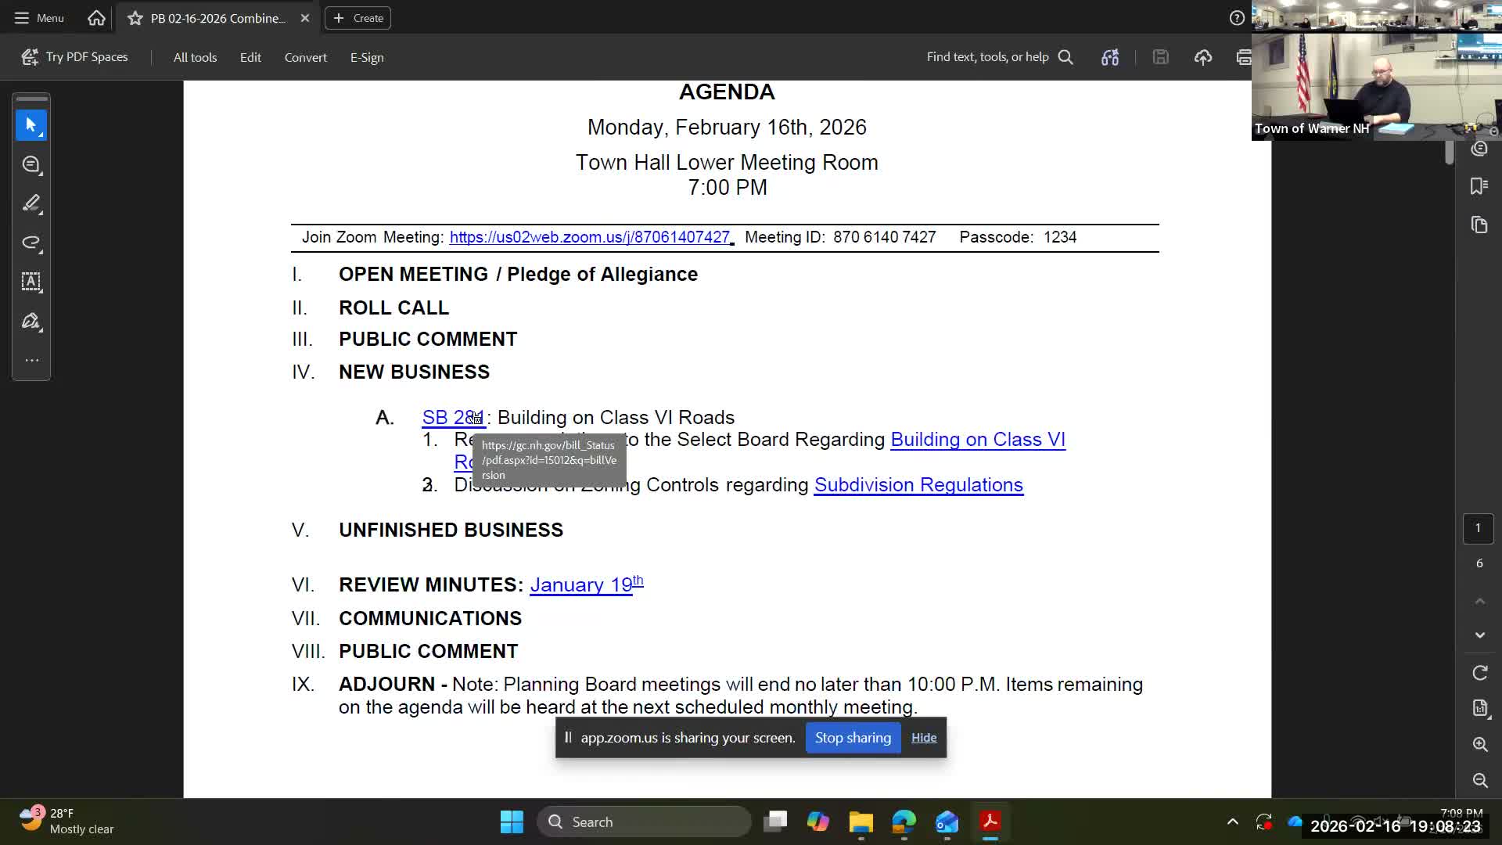The width and height of the screenshot is (1502, 845).
Task: Open the bookmarks panel icon
Action: tap(1479, 186)
